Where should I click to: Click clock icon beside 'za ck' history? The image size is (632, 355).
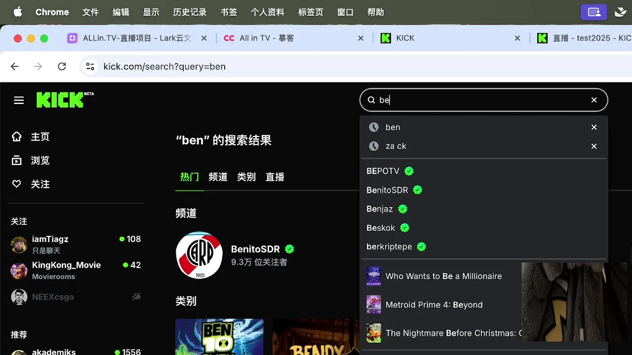point(374,146)
